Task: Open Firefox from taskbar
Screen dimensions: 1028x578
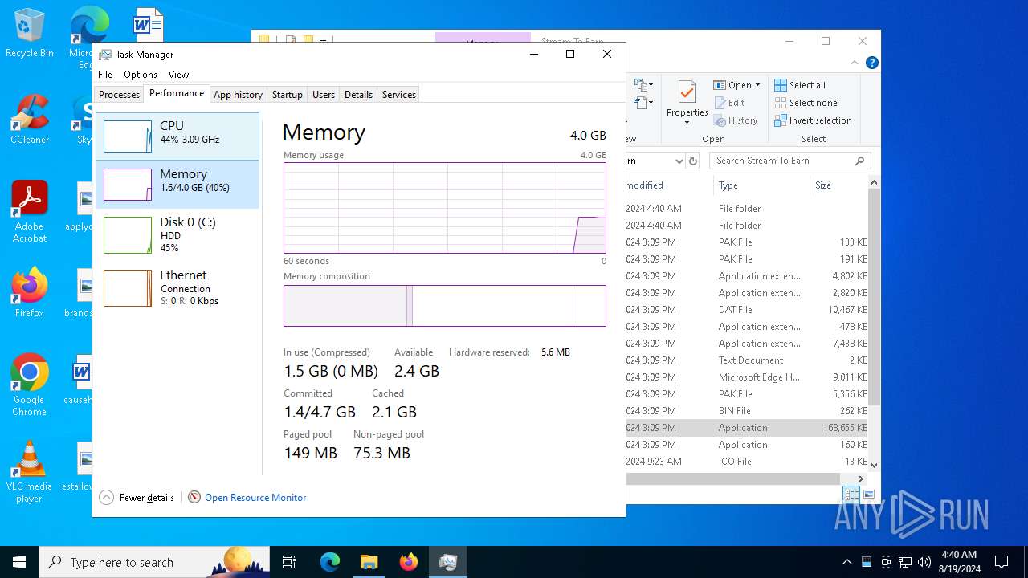Action: click(x=408, y=562)
